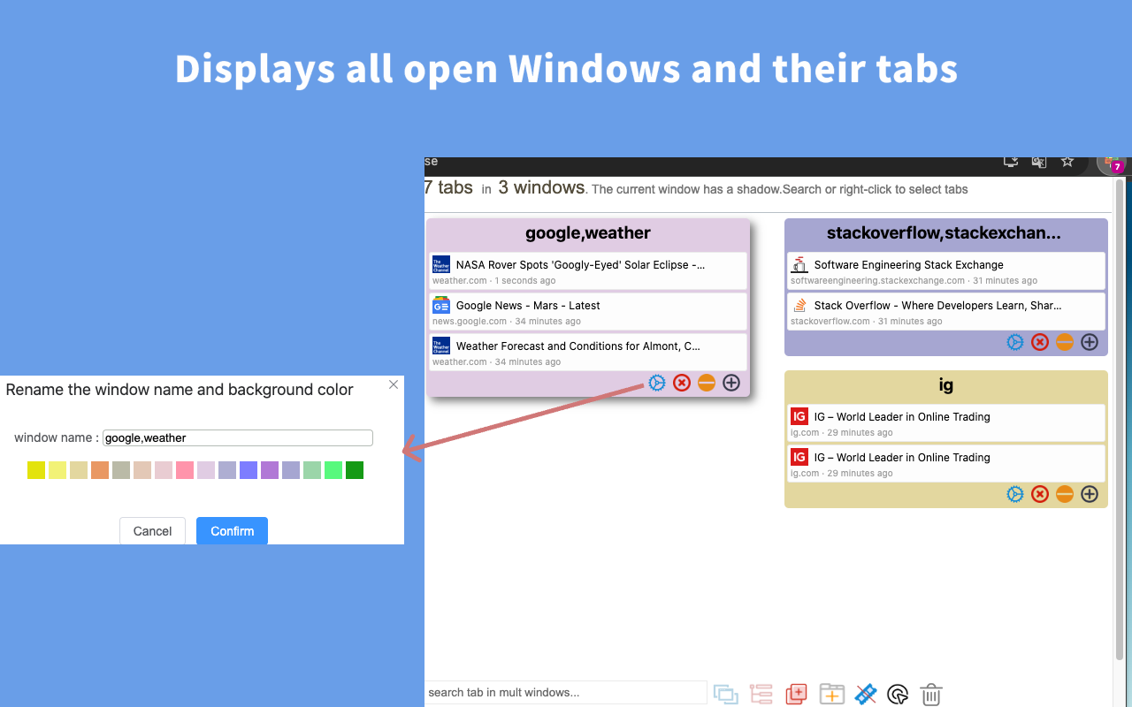
Task: Open rename settings for the google,weather window
Action: [656, 383]
